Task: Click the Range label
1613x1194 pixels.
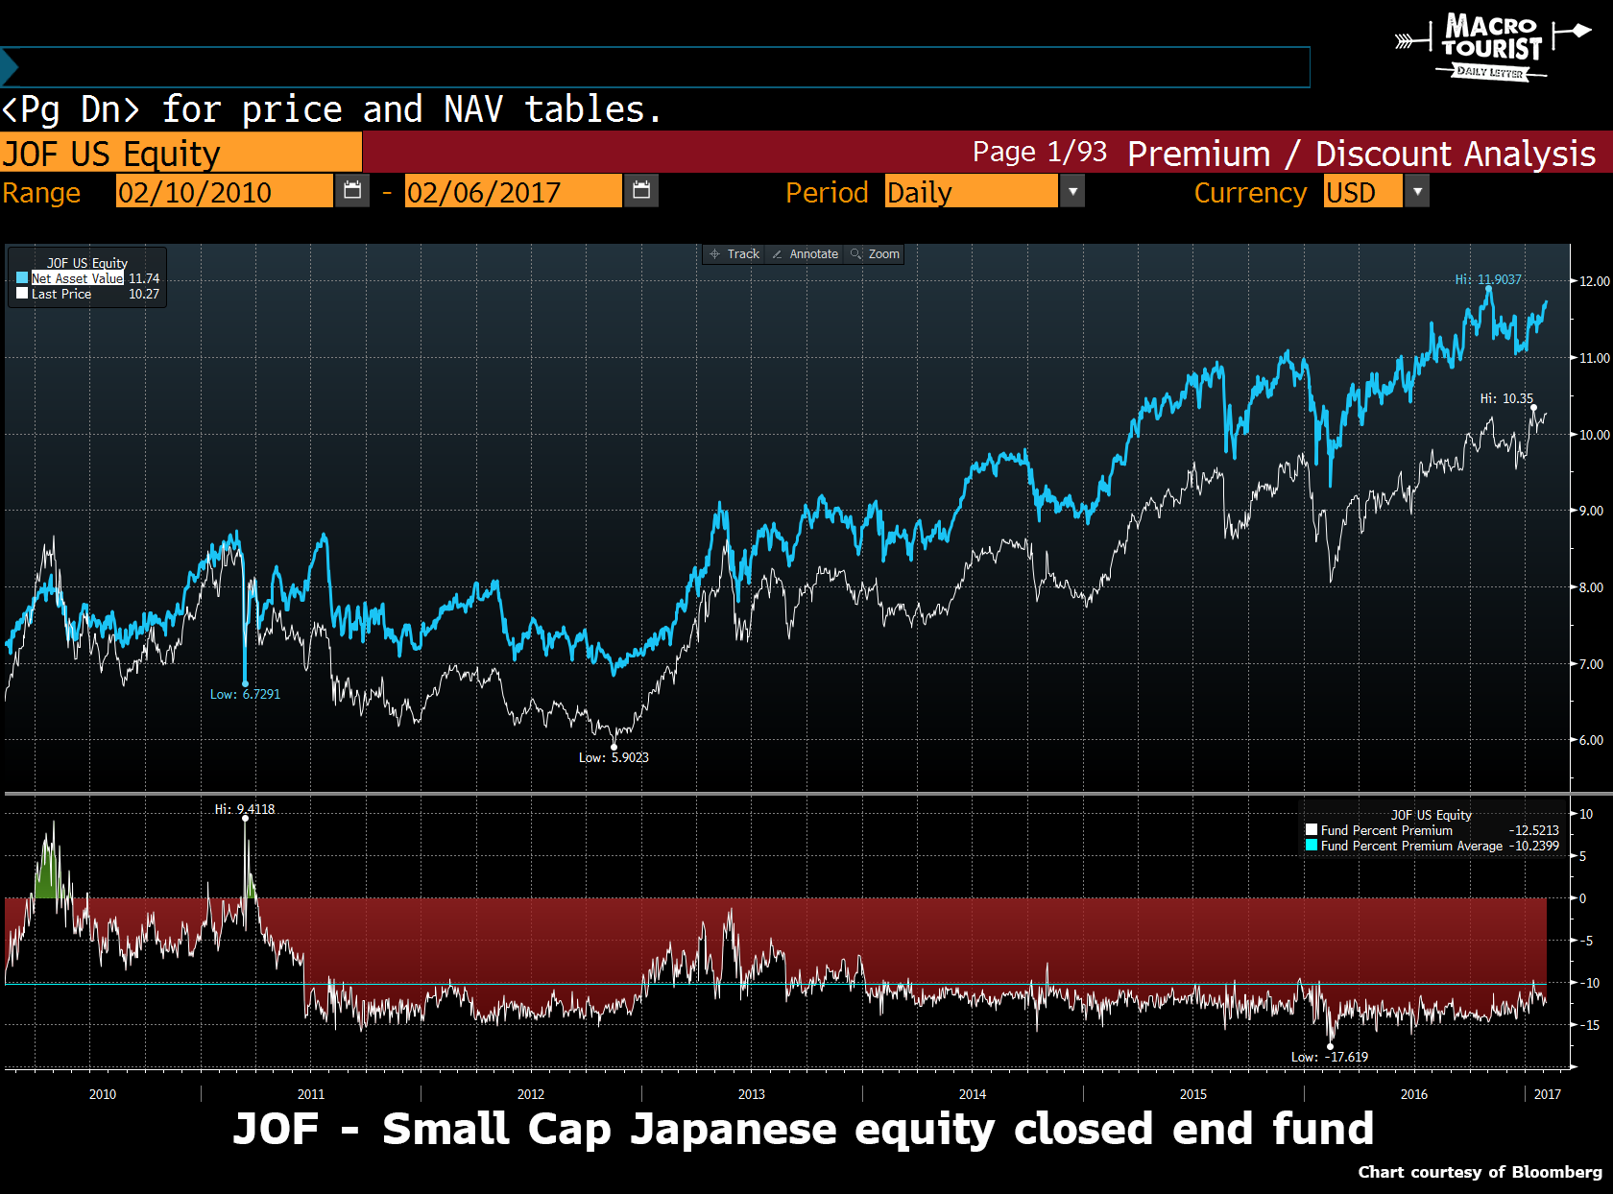Action: click(x=41, y=192)
